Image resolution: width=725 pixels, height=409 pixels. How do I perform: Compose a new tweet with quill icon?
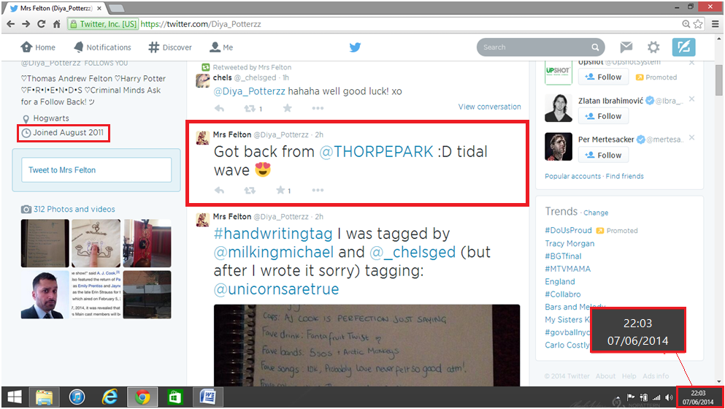[x=683, y=47]
